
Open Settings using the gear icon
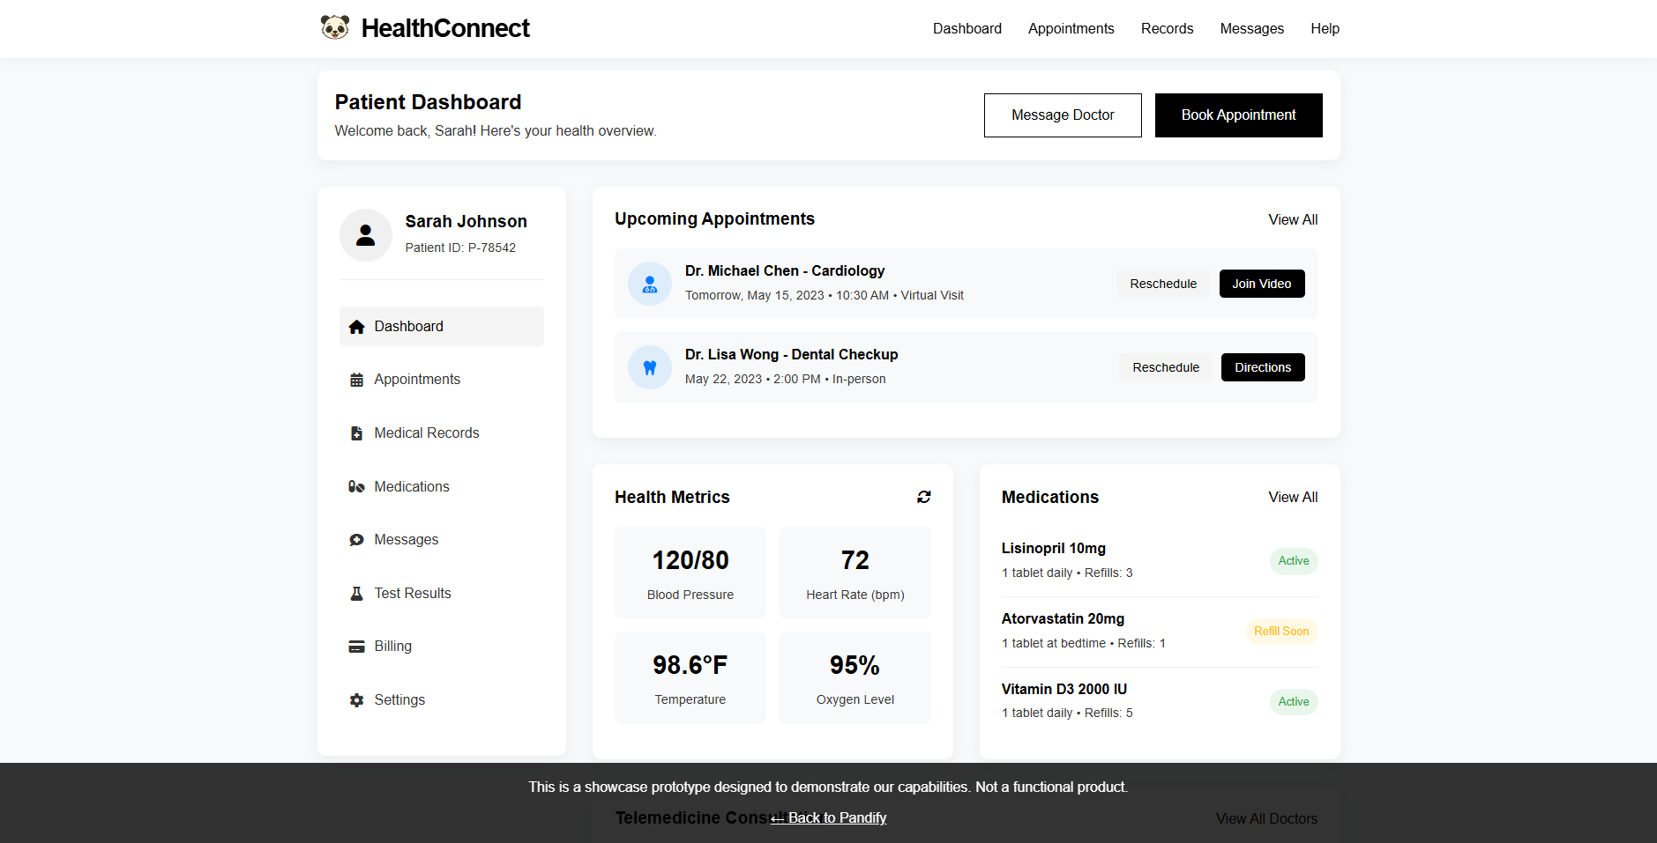coord(356,699)
